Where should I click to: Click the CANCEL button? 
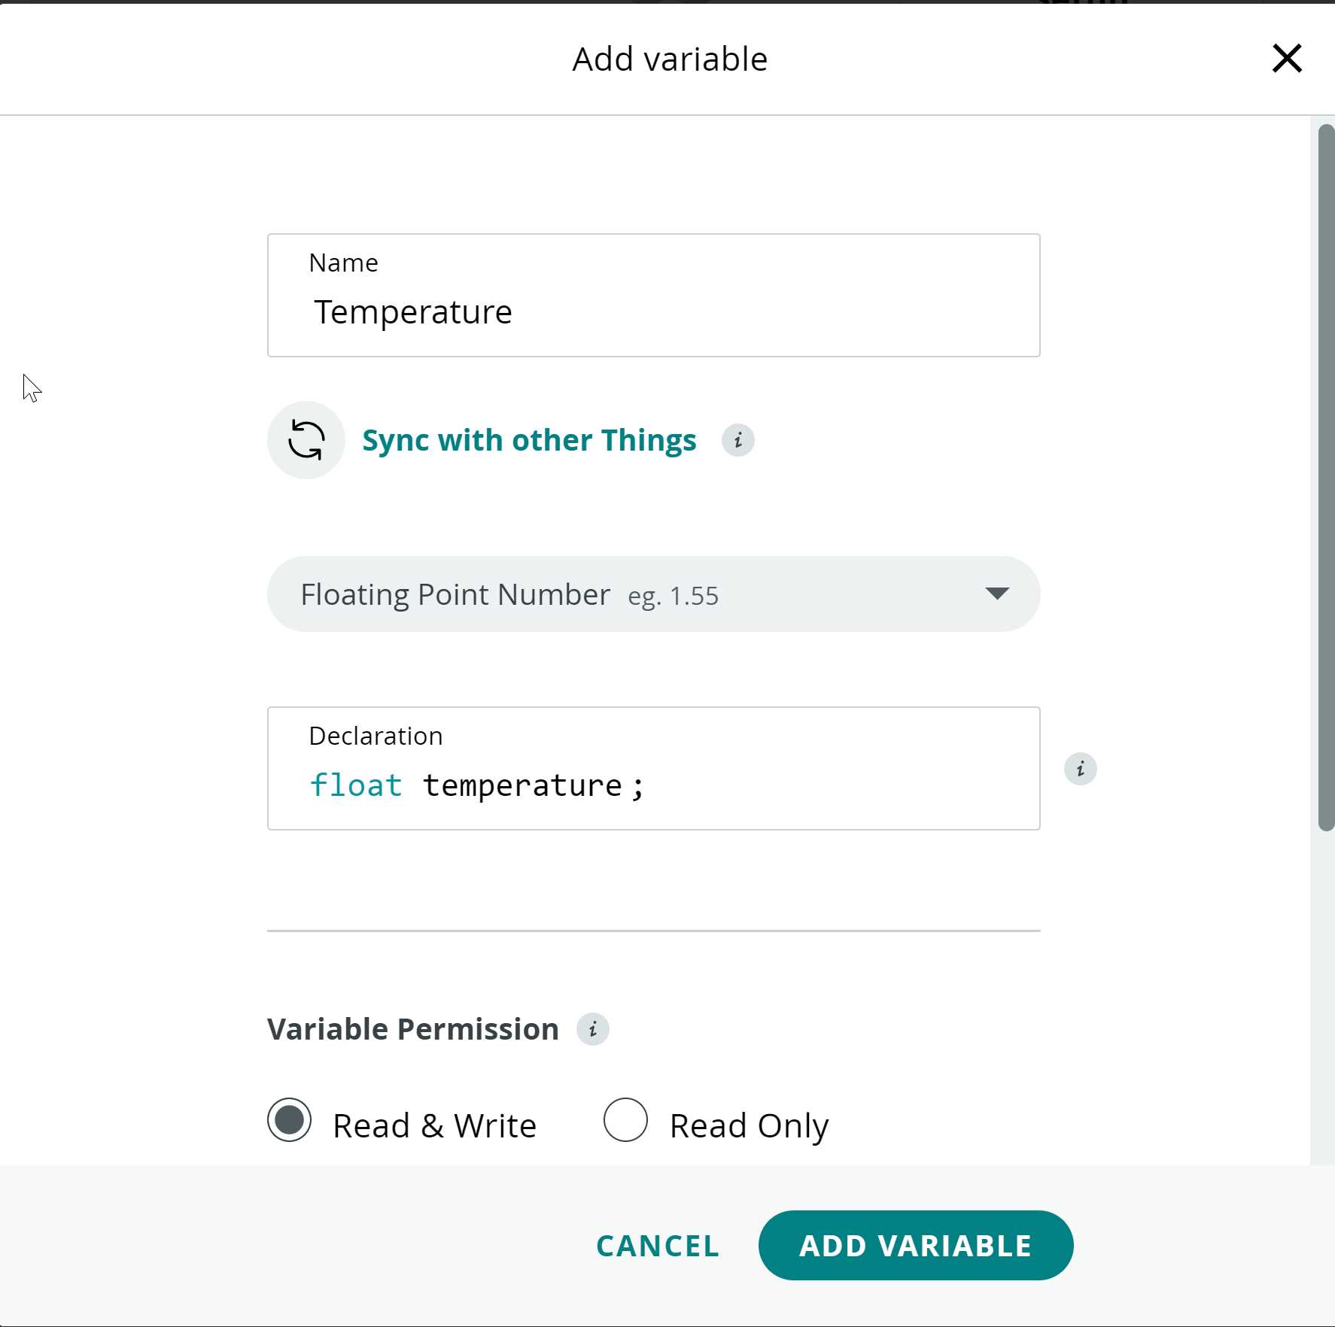(x=658, y=1246)
